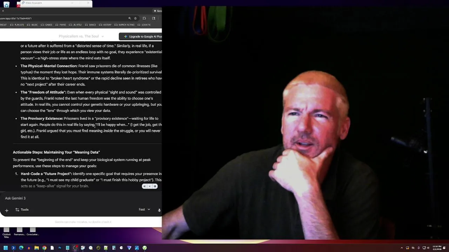Open the Recycle Bin desktop icon
The height and width of the screenshot is (252, 449).
click(6, 5)
